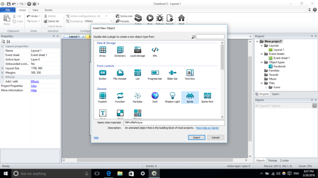
Task: Open File Explorer from taskbar
Action: coord(120,173)
